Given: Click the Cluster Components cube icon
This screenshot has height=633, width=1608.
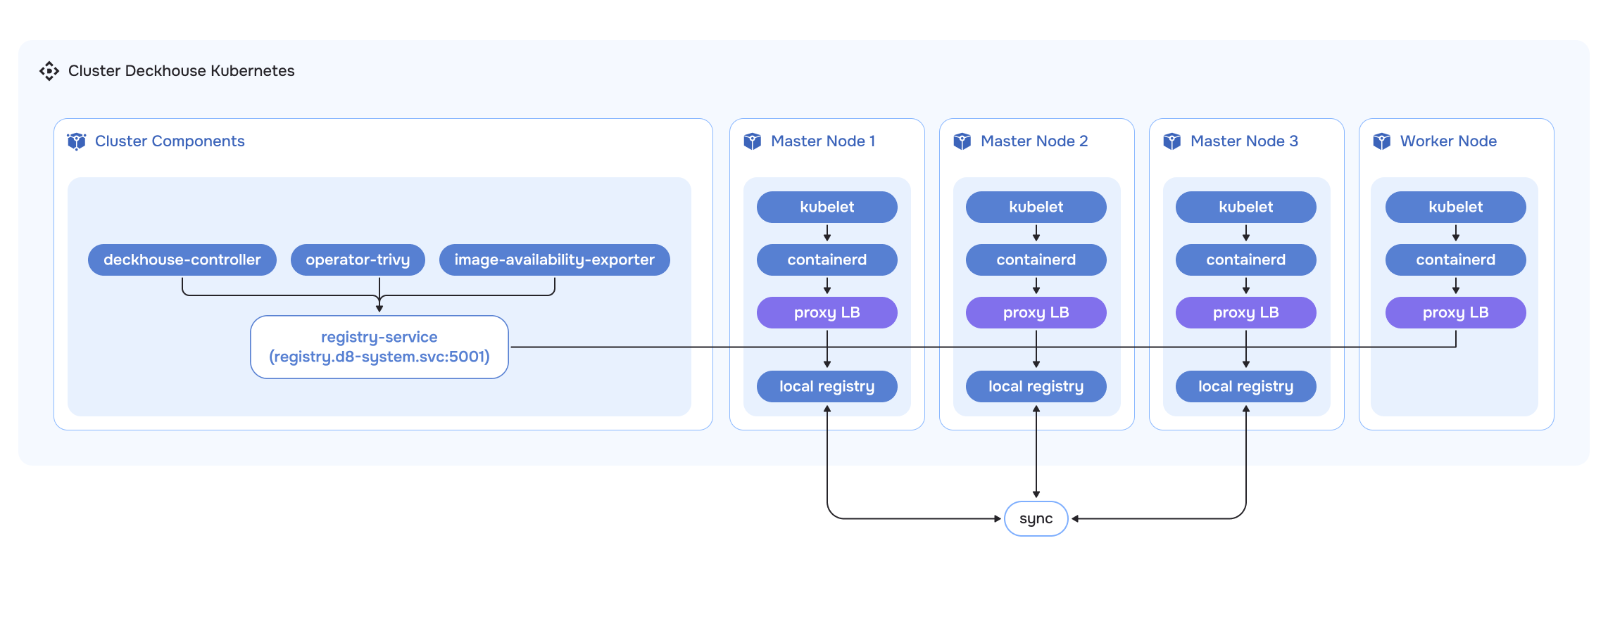Looking at the screenshot, I should [x=76, y=141].
